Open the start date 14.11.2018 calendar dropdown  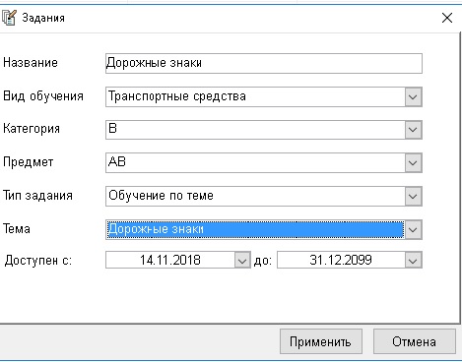[242, 261]
